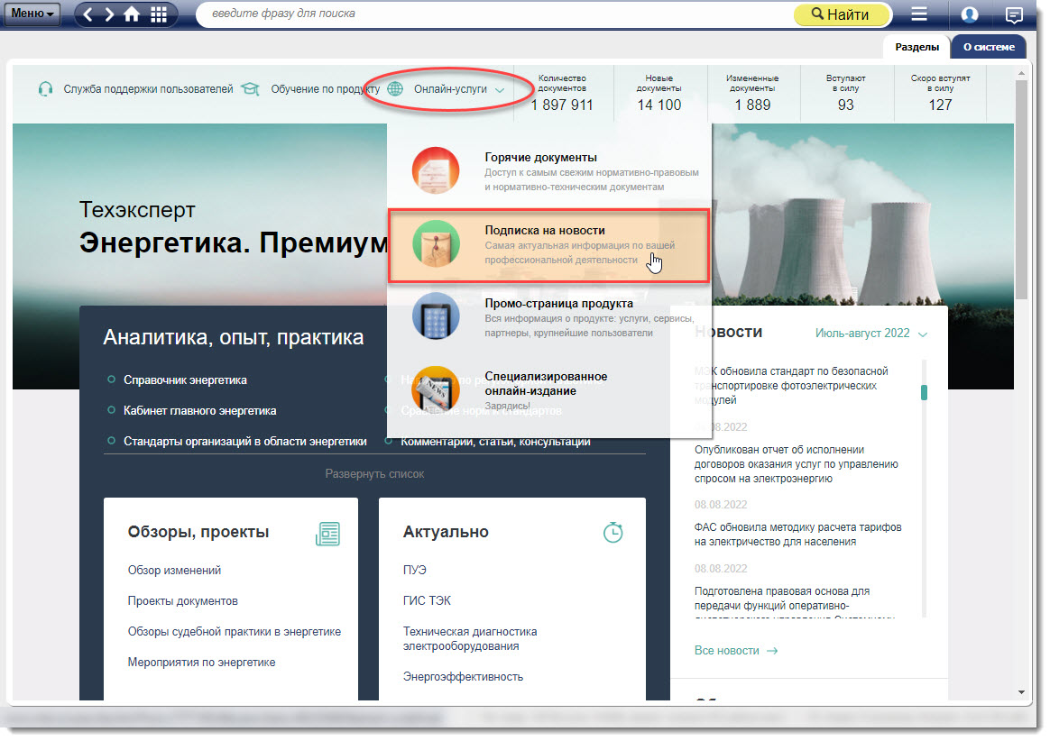Open the ГИС ТЭК link

click(x=427, y=601)
